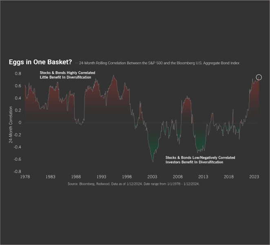Click the circled latest data point marker
This screenshot has height=245, width=270.
[259, 77]
